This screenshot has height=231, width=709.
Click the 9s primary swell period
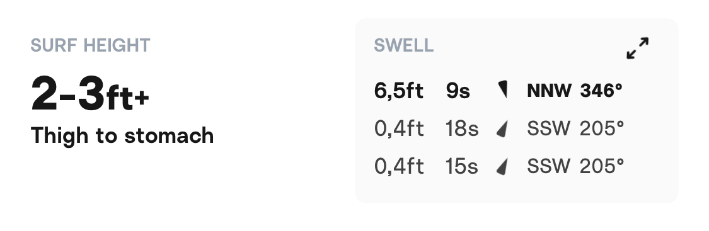pyautogui.click(x=458, y=91)
